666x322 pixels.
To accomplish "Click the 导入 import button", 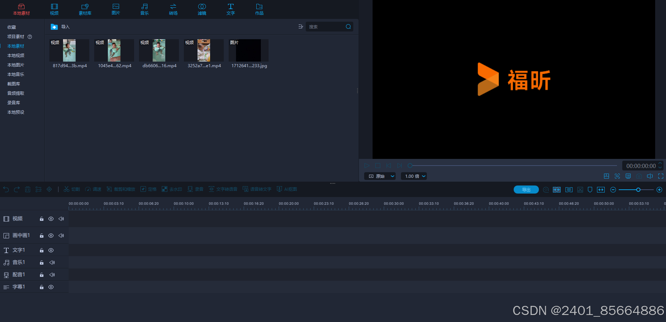I will [x=60, y=27].
